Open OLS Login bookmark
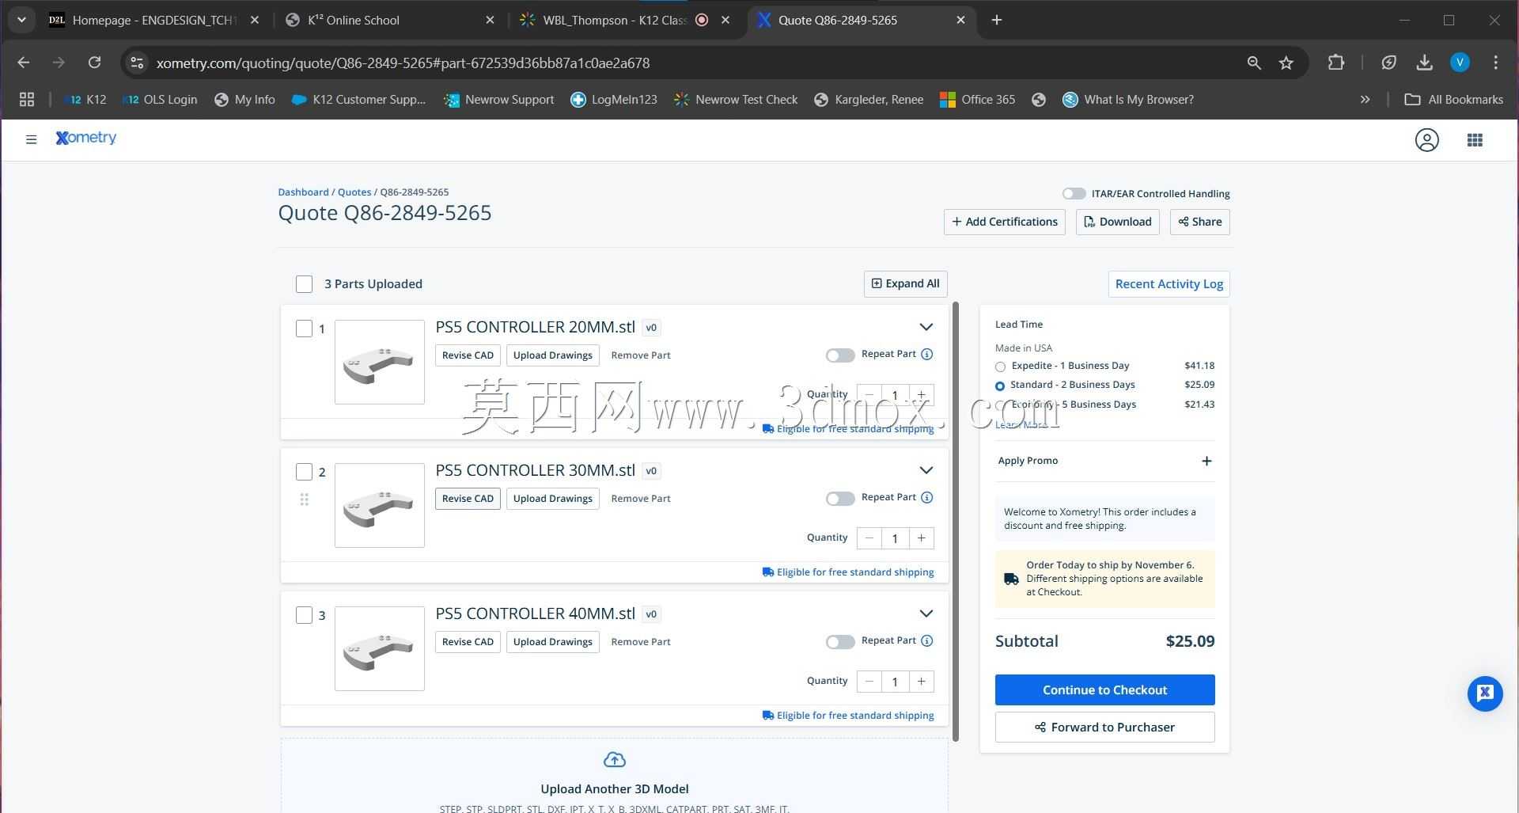The width and height of the screenshot is (1519, 813). coord(161,100)
